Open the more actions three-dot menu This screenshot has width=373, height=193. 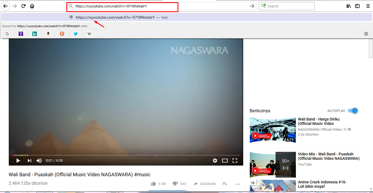click(238, 184)
